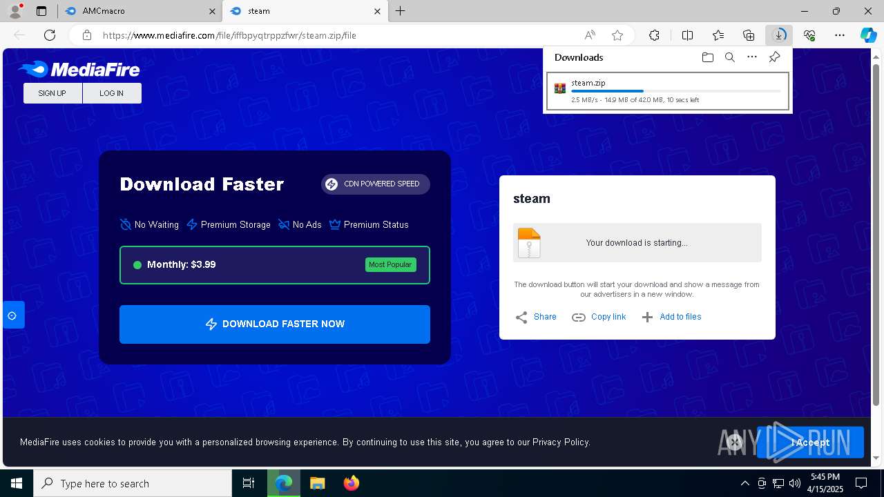Viewport: 884px width, 497px height.
Task: Open Task View on taskbar
Action: pos(249,483)
